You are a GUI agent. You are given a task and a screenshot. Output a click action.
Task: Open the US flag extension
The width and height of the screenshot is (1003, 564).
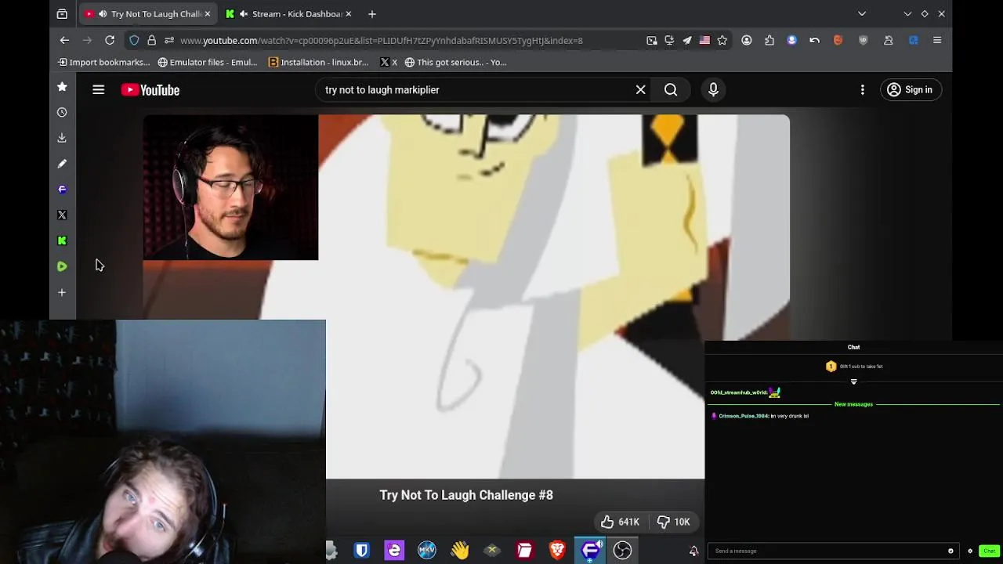(x=704, y=40)
